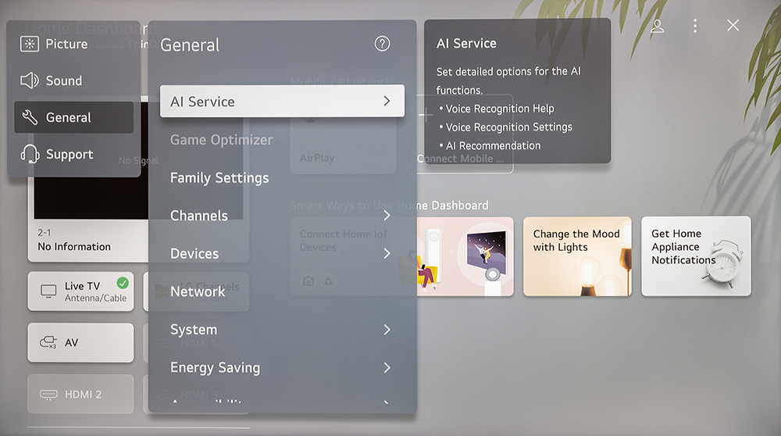Viewport: 781px width, 436px height.
Task: Expand the Devices chevron arrow
Action: (x=387, y=253)
